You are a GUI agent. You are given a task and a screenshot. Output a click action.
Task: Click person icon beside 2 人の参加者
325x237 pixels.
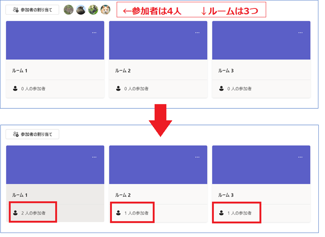[15, 213]
